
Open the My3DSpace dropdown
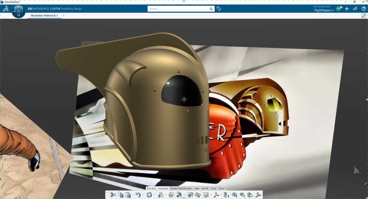(x=324, y=10)
